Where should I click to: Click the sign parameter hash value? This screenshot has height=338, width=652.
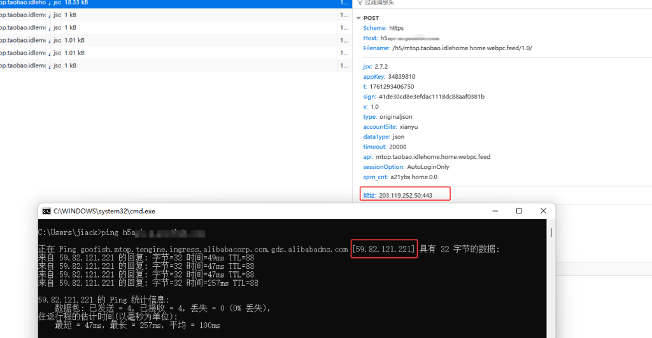tap(431, 97)
